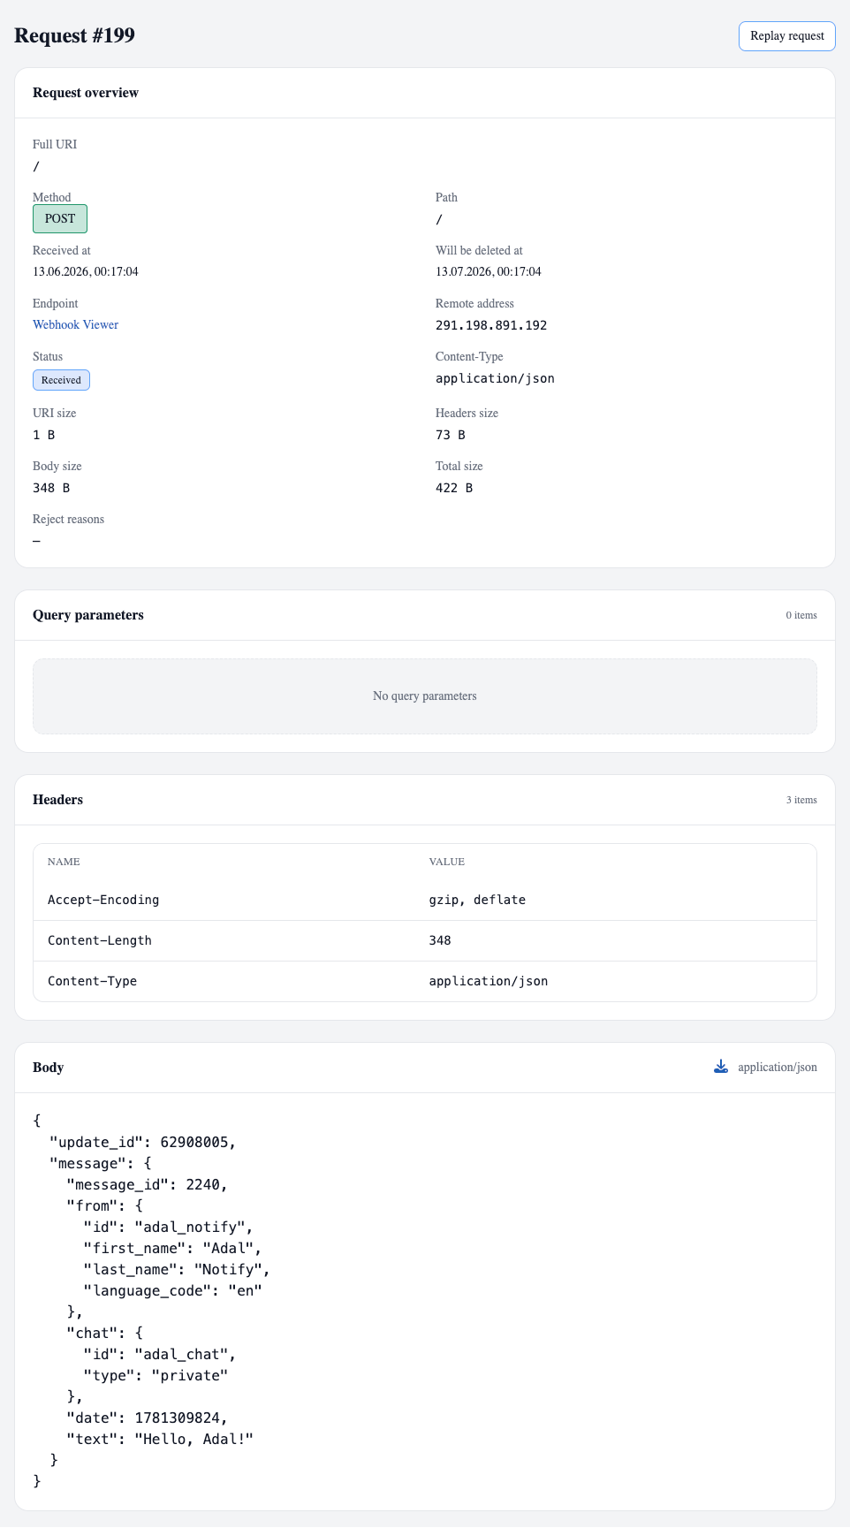Click the update_id line in body JSON
The width and height of the screenshot is (850, 1528).
(142, 1142)
